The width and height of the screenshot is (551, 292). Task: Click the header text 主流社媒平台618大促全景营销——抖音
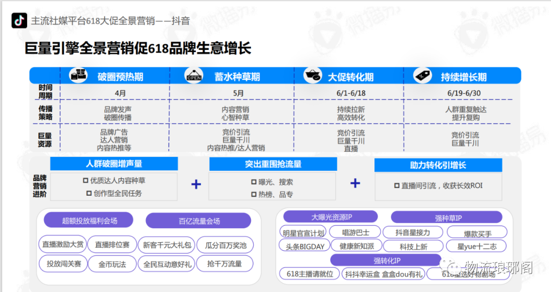coord(110,21)
